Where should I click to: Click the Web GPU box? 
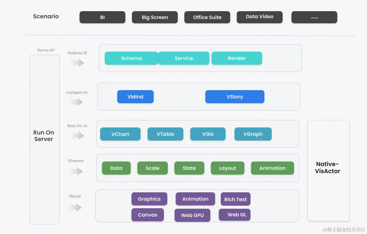tap(193, 215)
